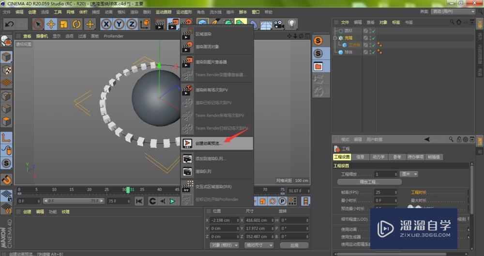Choose 渲染所有场次到PV menu entry

tap(217, 90)
